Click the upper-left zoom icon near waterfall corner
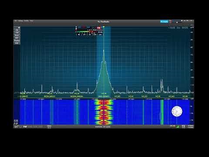The height and width of the screenshot is (157, 209). 15,121
